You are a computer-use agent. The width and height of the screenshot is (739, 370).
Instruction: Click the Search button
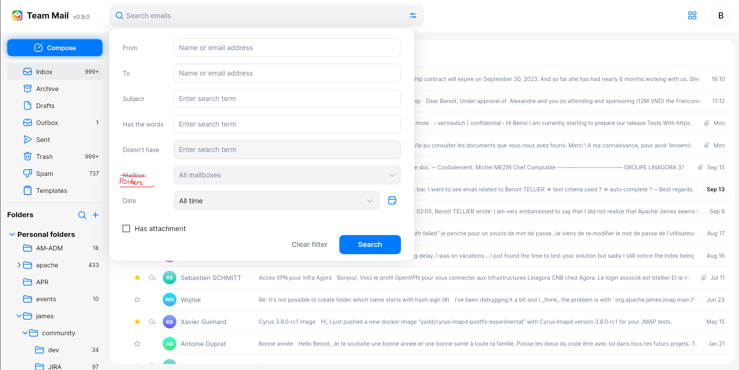tap(369, 244)
